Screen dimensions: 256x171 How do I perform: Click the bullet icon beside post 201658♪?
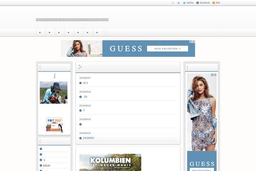point(81,138)
